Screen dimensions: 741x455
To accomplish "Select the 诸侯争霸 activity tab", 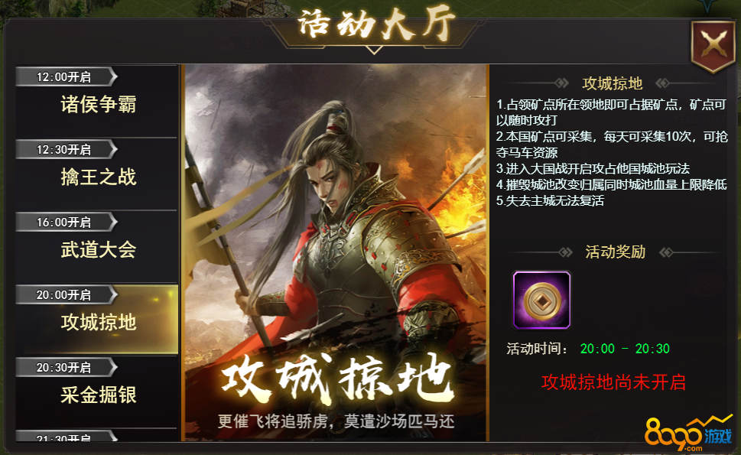I will [x=97, y=101].
